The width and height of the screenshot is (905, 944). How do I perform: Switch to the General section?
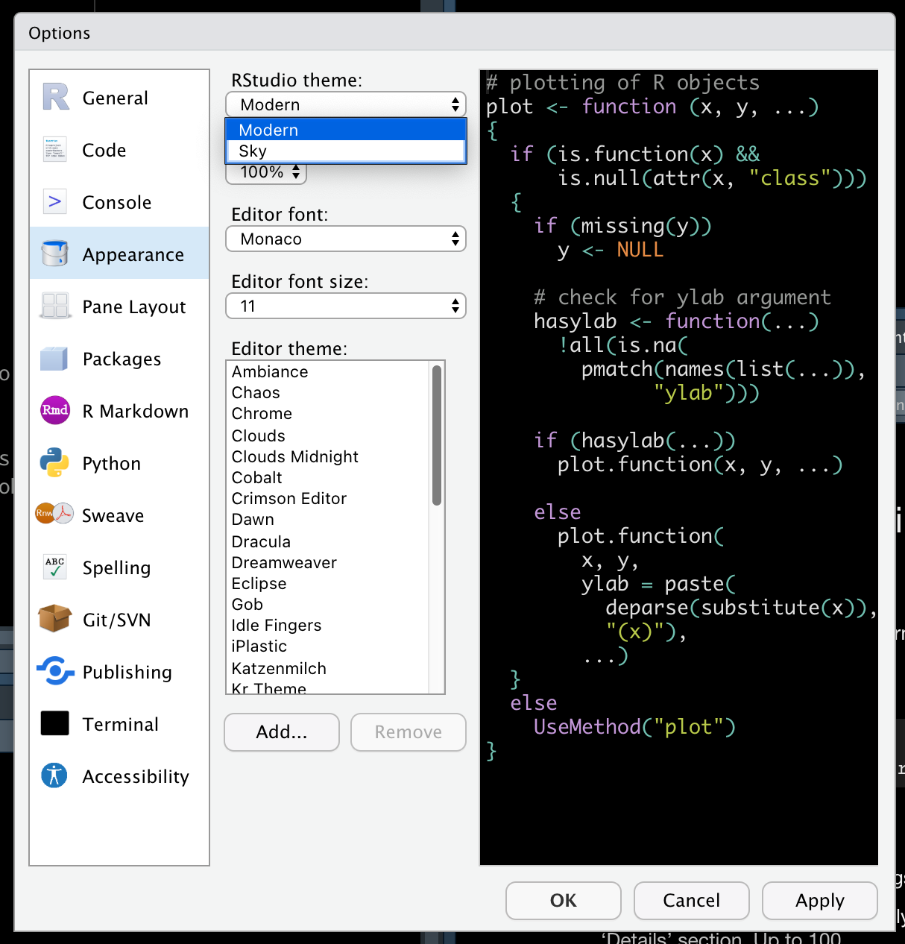pos(115,98)
